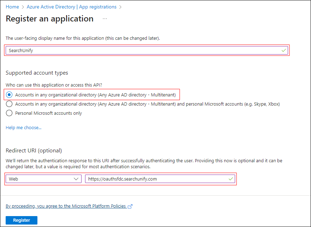Click the Register an application heading
The image size is (311, 227).
click(x=50, y=19)
